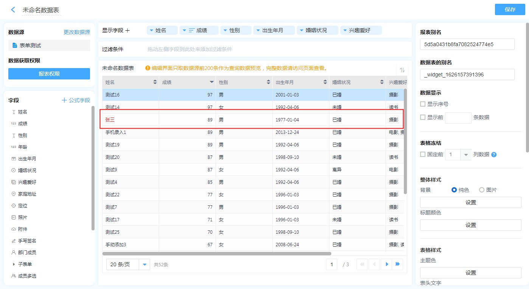Go to next page arrow
529x289 pixels.
pyautogui.click(x=386, y=264)
